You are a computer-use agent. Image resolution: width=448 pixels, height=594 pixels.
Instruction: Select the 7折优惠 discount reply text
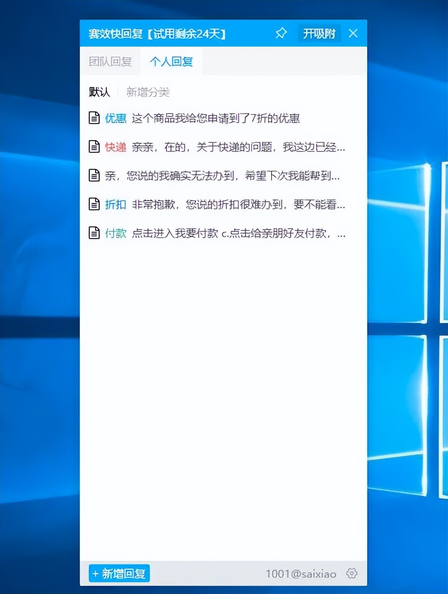pyautogui.click(x=217, y=119)
